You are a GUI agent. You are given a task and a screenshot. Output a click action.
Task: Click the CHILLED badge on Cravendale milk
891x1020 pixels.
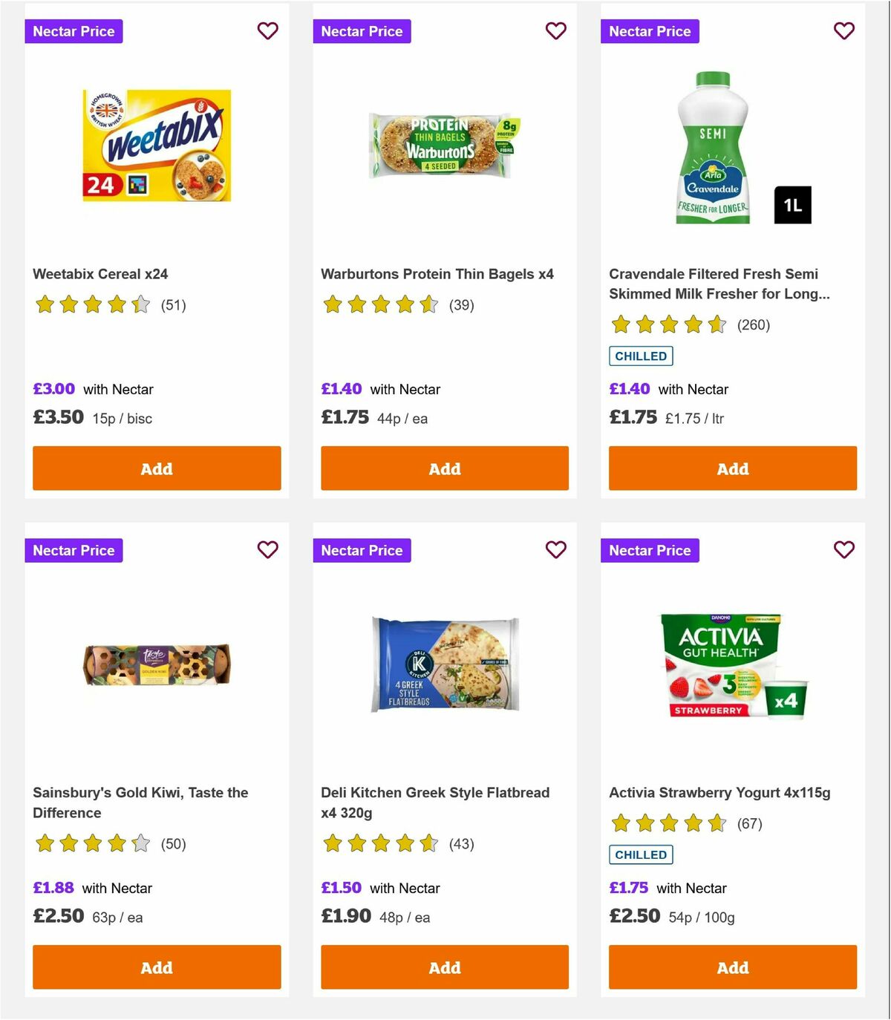pos(641,356)
